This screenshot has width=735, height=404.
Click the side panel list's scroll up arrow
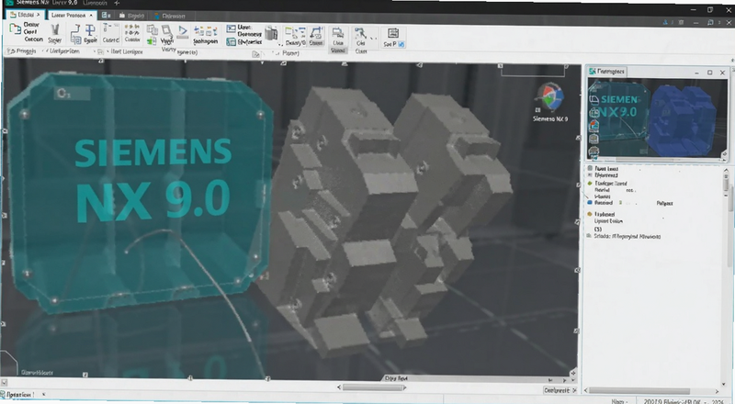726,170
